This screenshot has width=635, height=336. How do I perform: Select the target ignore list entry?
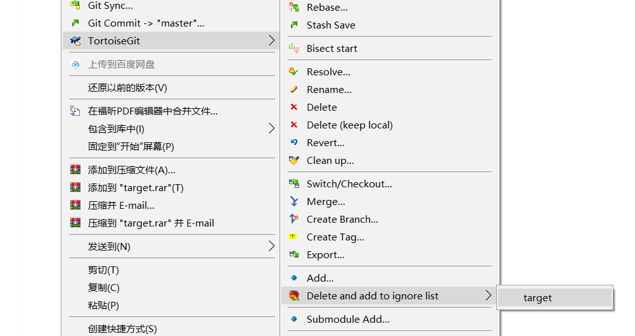537,298
